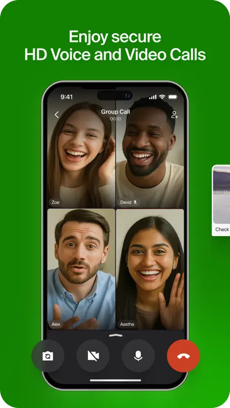
Task: Tap the Aastha name label
Action: pos(127,324)
